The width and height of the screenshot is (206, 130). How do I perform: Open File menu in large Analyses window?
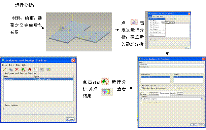[x=4, y=65]
